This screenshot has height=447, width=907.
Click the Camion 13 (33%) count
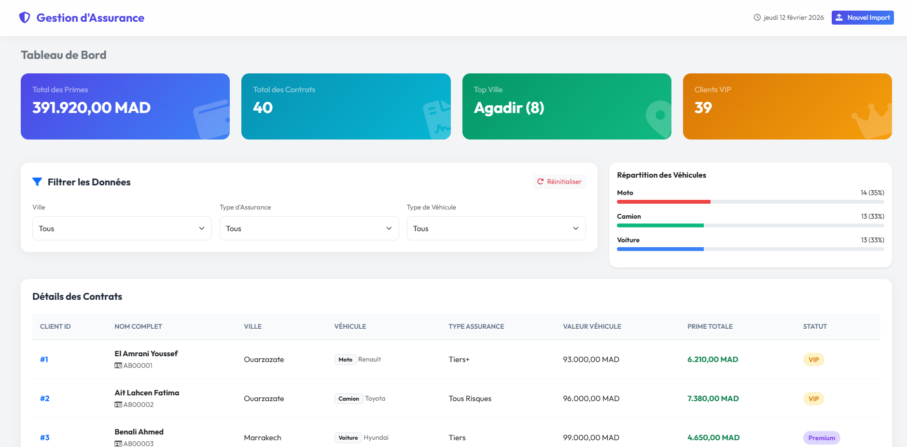872,216
